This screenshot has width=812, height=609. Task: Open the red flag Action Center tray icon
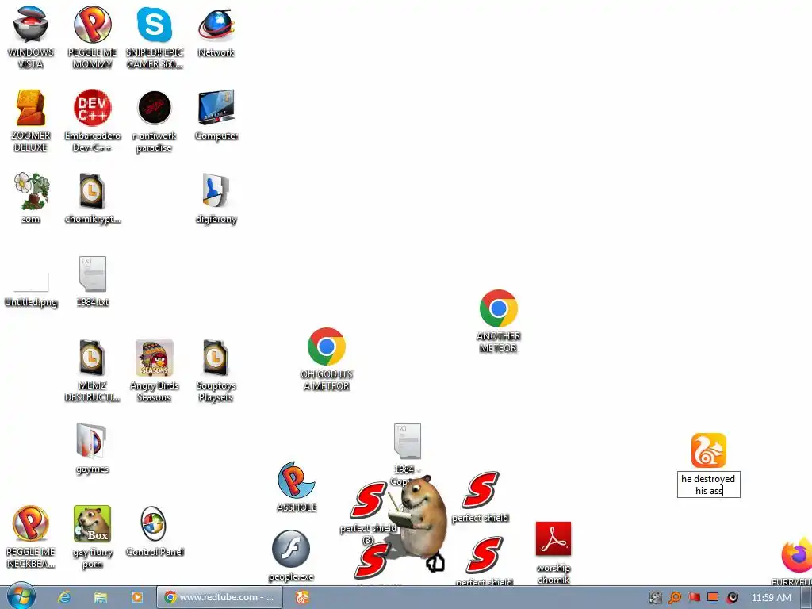click(694, 598)
